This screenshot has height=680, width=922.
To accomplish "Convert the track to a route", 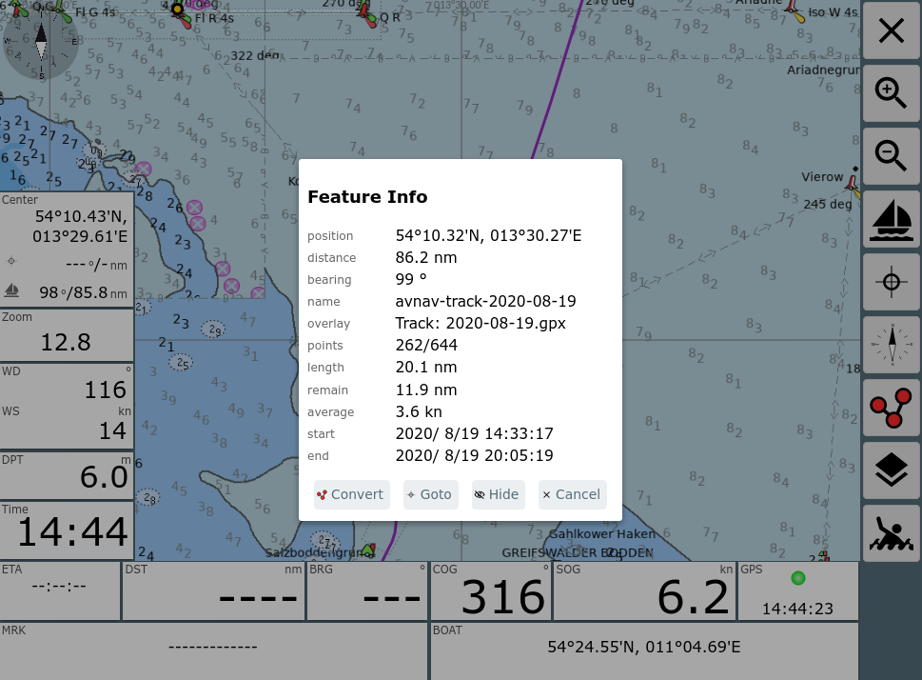I will point(351,494).
